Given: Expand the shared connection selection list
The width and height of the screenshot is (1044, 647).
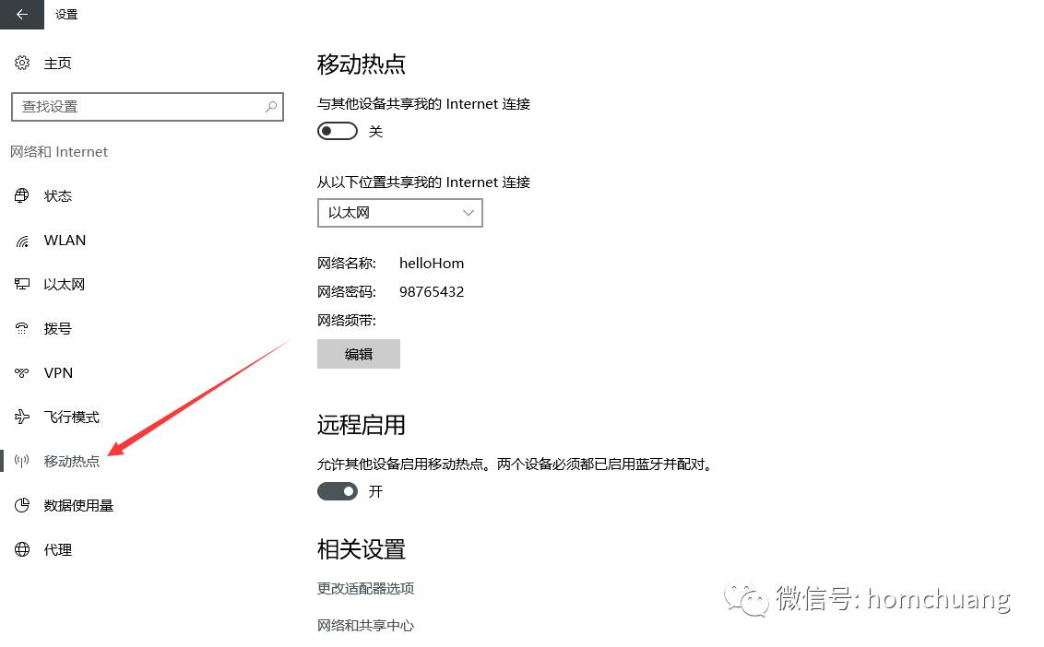Looking at the screenshot, I should pos(399,213).
